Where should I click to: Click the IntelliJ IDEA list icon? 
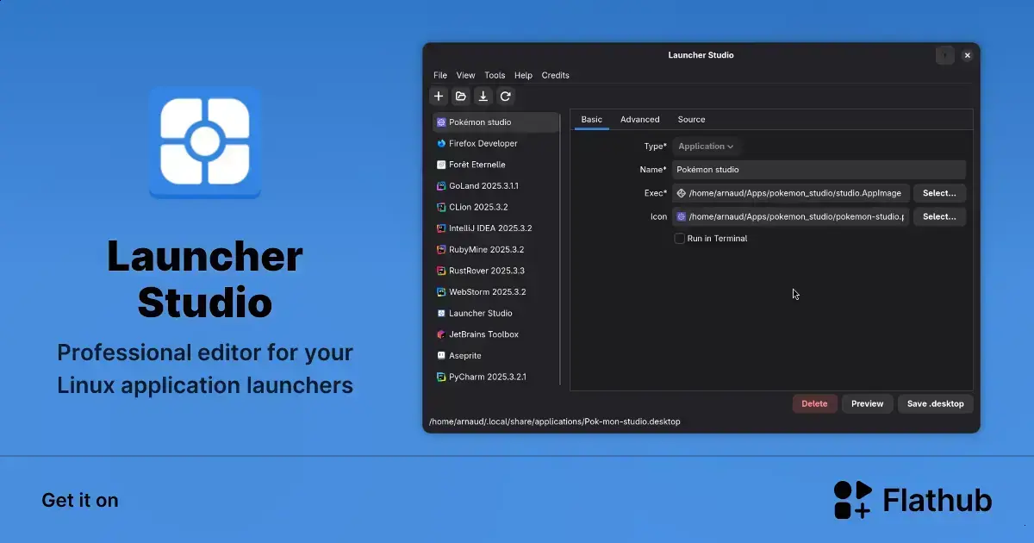pos(441,228)
